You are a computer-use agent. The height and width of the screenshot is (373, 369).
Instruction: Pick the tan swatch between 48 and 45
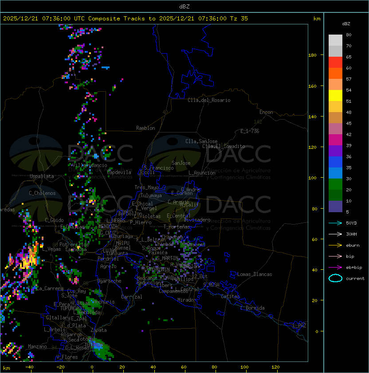click(x=335, y=118)
